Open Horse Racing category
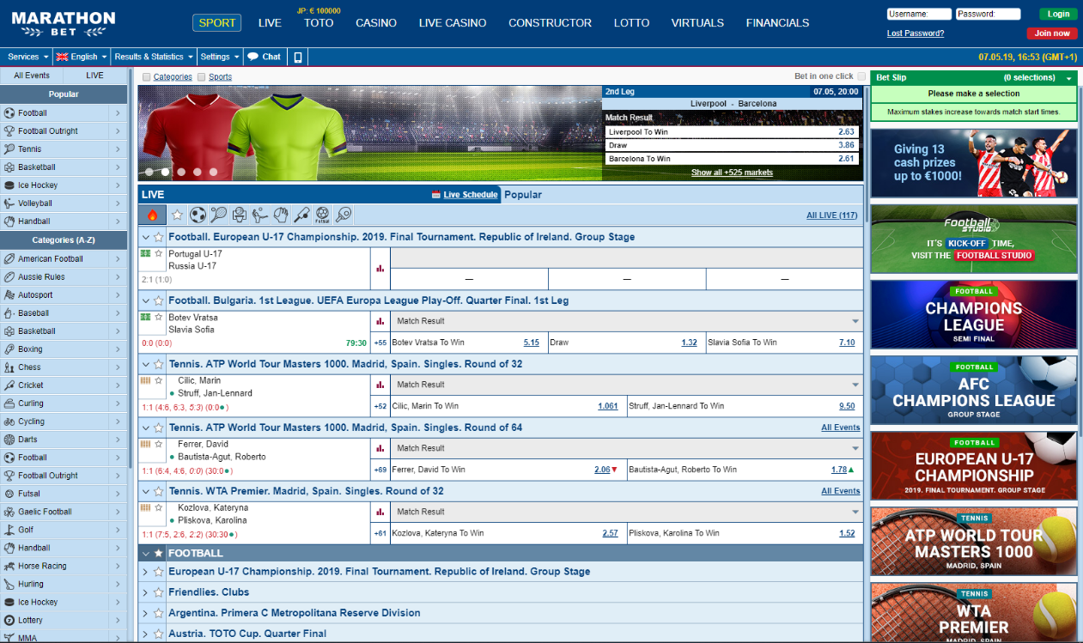 point(64,566)
